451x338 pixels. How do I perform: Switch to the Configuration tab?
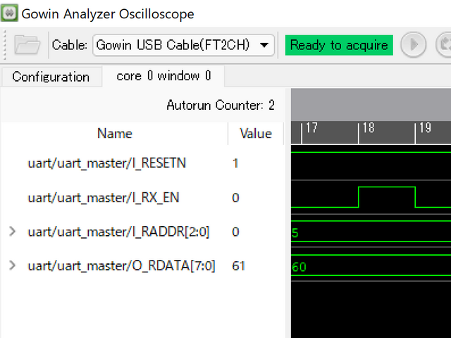[x=51, y=77]
